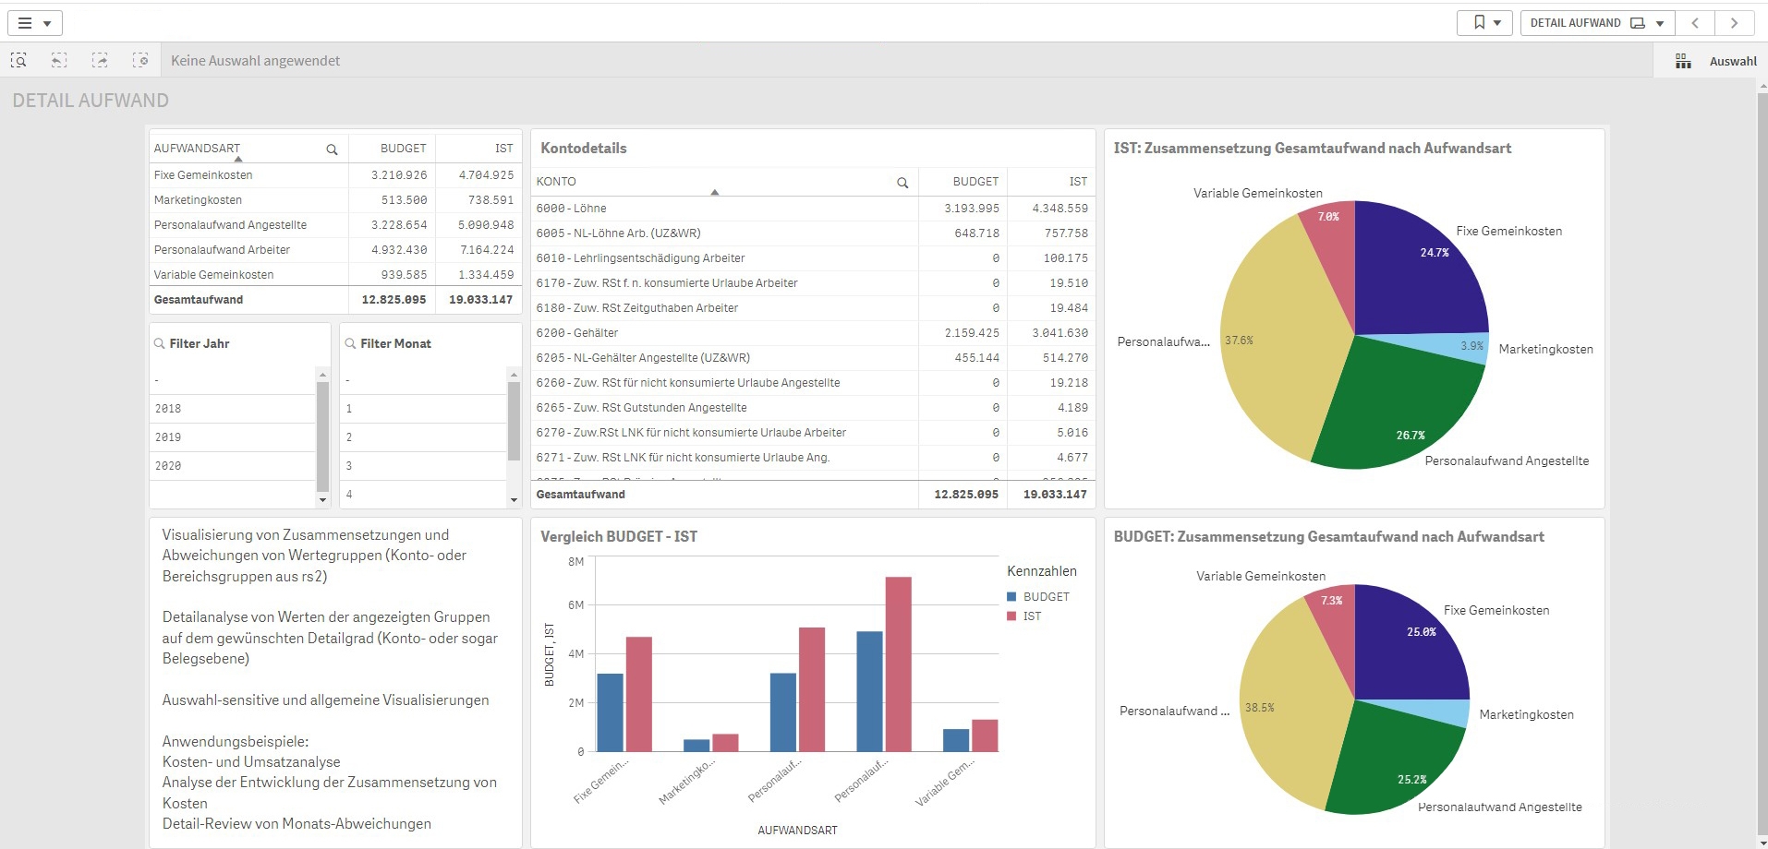Select the Fixe Gemeinkosten slice in BUDGET pie

[1409, 646]
